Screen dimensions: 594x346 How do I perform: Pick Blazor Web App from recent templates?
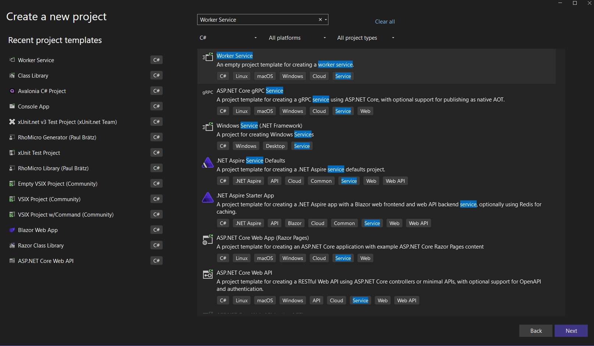(x=38, y=230)
